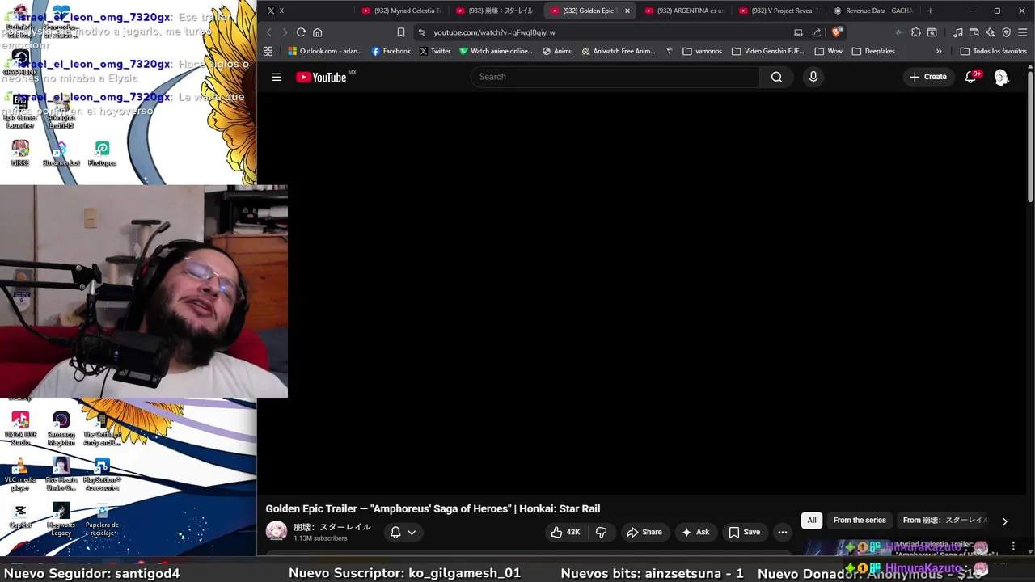Viewport: 1035px width, 582px height.
Task: Share the Golden Epic Trailer video
Action: pyautogui.click(x=644, y=532)
